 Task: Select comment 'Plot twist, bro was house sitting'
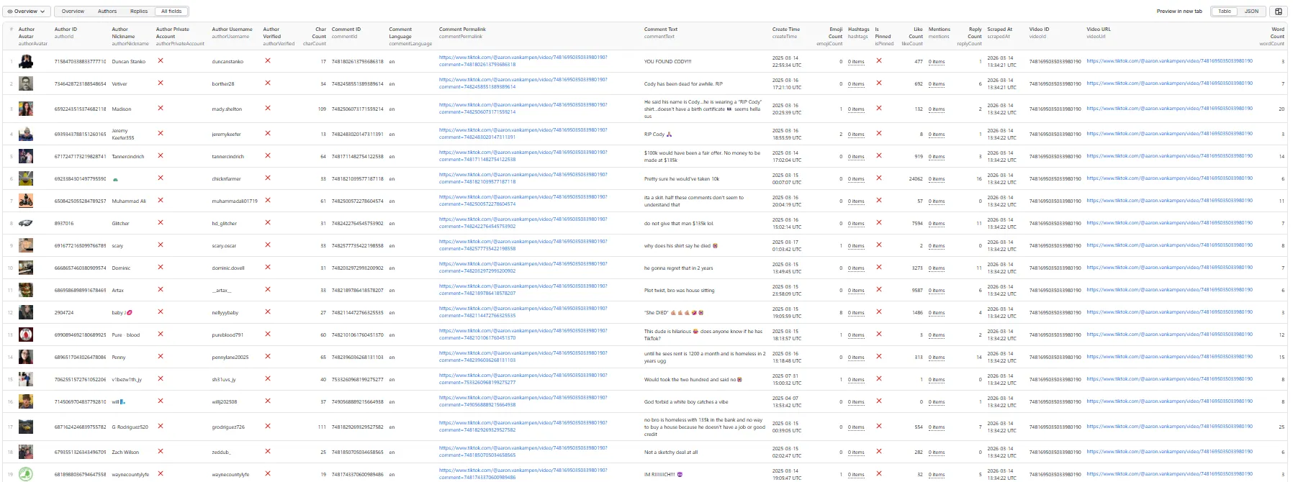(680, 291)
